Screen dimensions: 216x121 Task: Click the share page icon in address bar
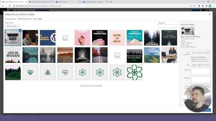point(191,6)
